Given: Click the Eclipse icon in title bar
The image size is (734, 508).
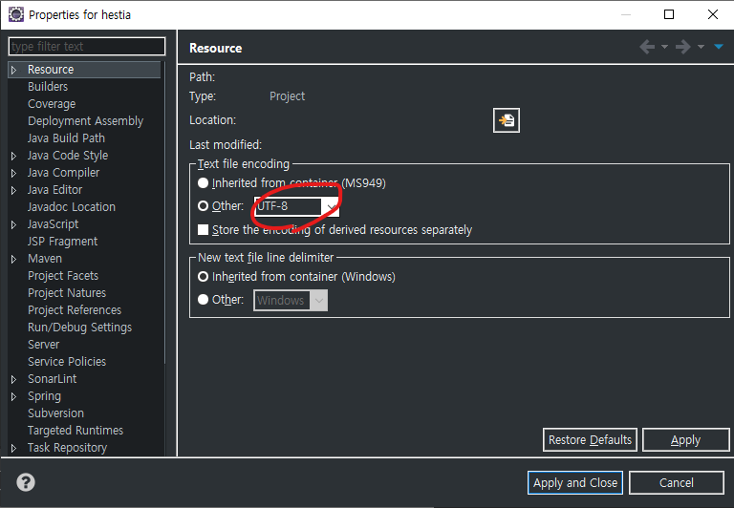Looking at the screenshot, I should [16, 14].
